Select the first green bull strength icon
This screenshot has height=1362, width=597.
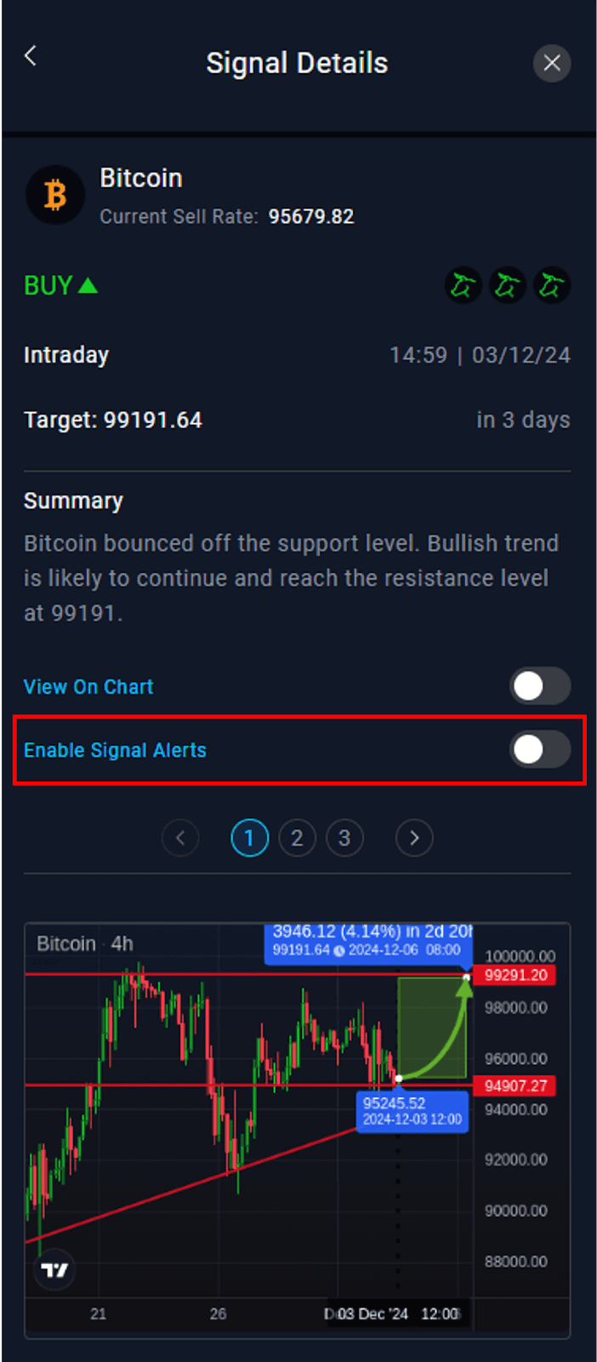(x=463, y=285)
